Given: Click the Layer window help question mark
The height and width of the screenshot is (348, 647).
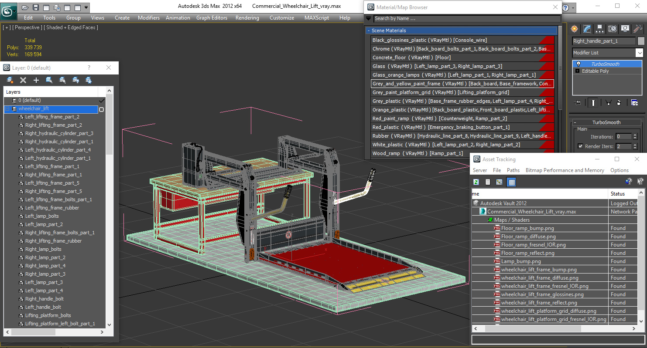Looking at the screenshot, I should [x=89, y=68].
